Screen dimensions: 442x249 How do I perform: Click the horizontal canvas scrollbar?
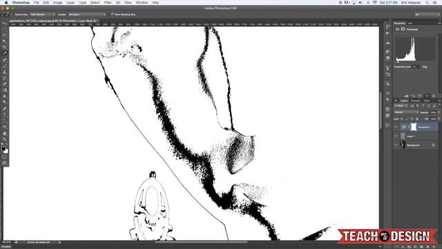[x=201, y=242]
